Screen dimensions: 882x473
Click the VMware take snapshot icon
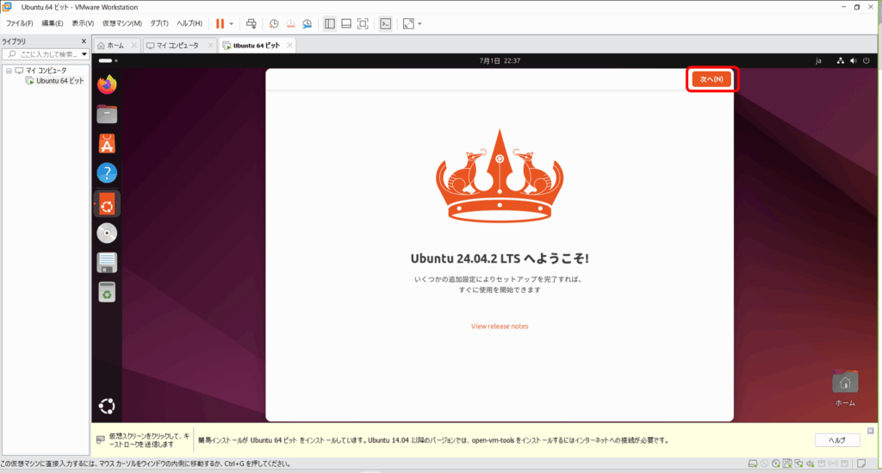click(274, 23)
